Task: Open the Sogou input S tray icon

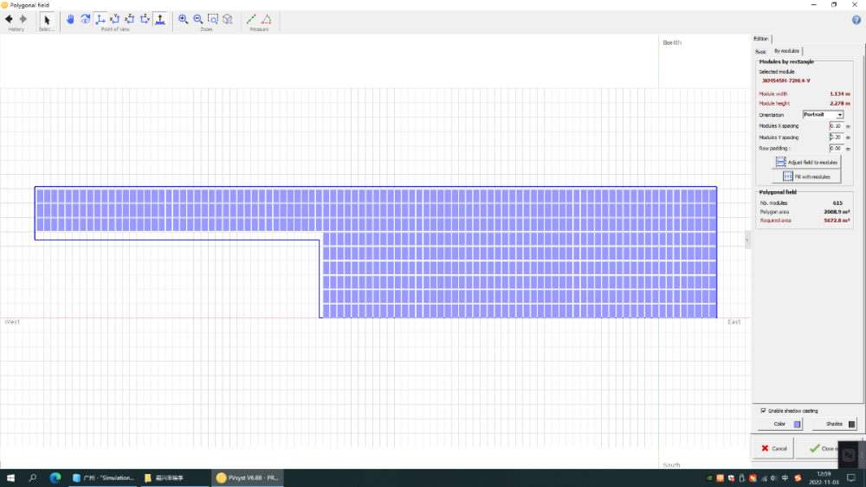Action: tap(798, 478)
